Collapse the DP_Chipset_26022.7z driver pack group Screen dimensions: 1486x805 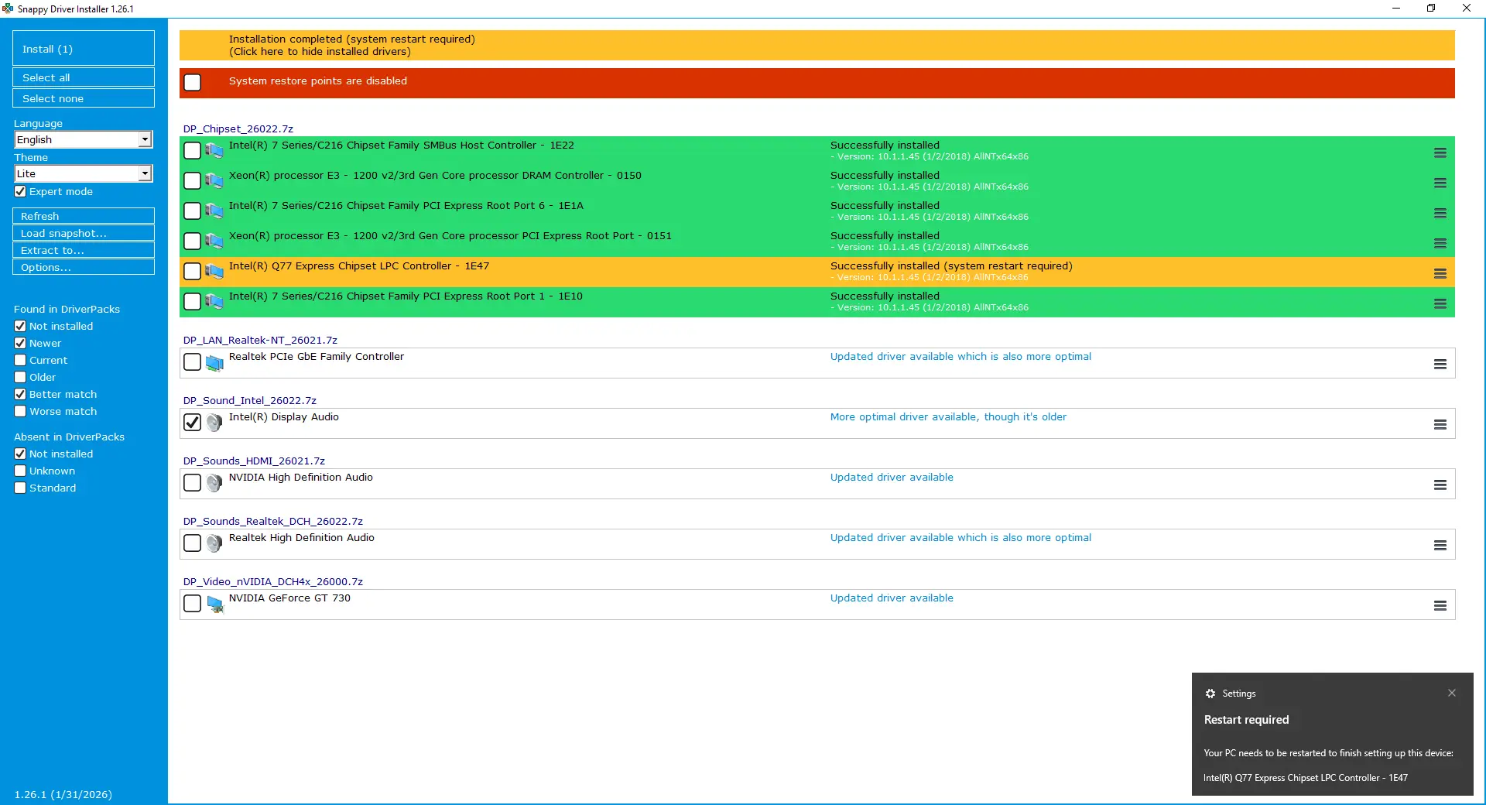(x=238, y=128)
